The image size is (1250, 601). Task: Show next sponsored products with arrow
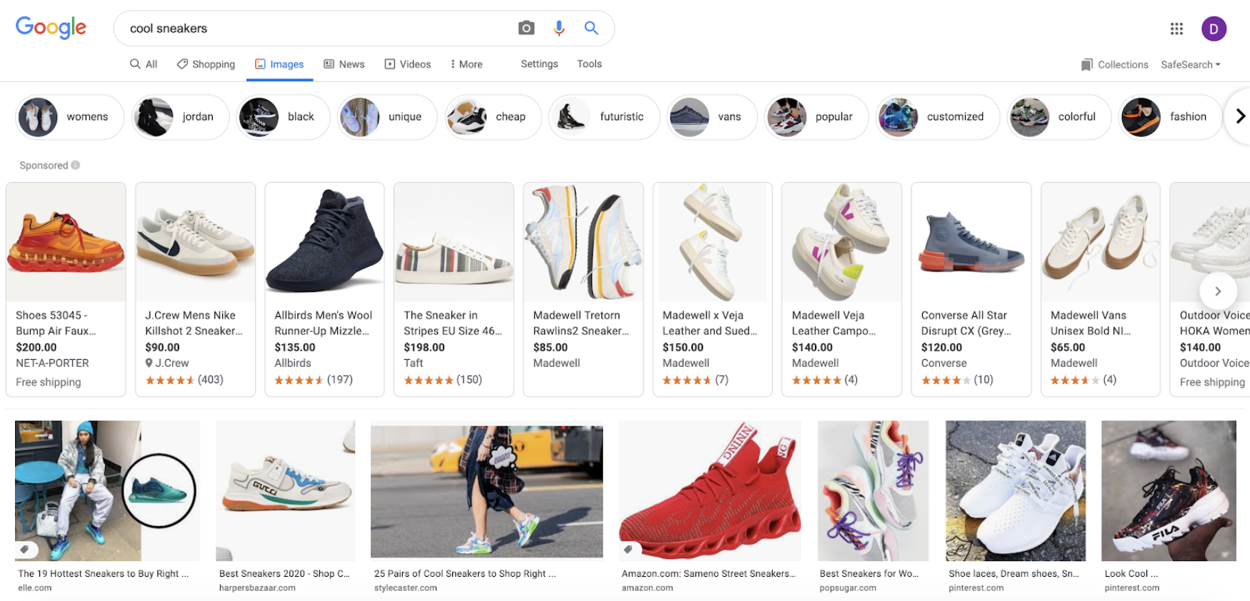pos(1218,291)
